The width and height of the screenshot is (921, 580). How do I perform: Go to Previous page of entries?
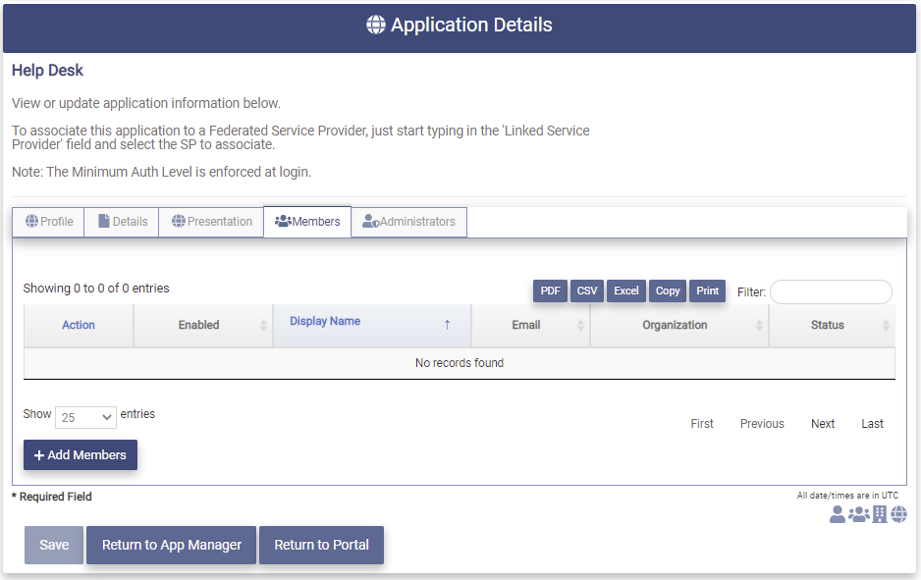(x=762, y=424)
